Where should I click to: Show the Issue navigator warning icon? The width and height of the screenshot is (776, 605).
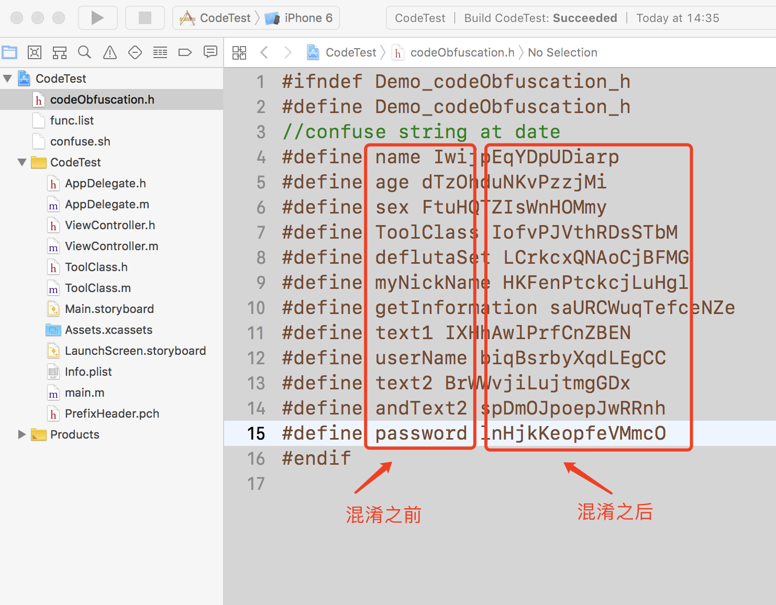tap(110, 52)
